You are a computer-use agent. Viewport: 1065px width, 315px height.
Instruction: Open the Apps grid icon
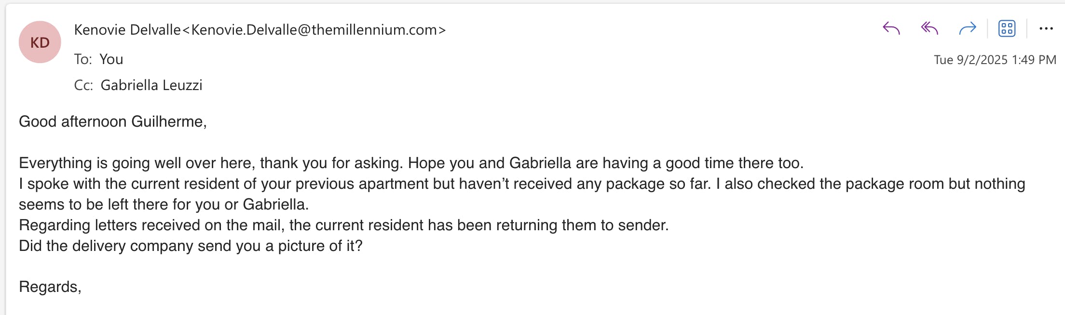click(x=1007, y=29)
